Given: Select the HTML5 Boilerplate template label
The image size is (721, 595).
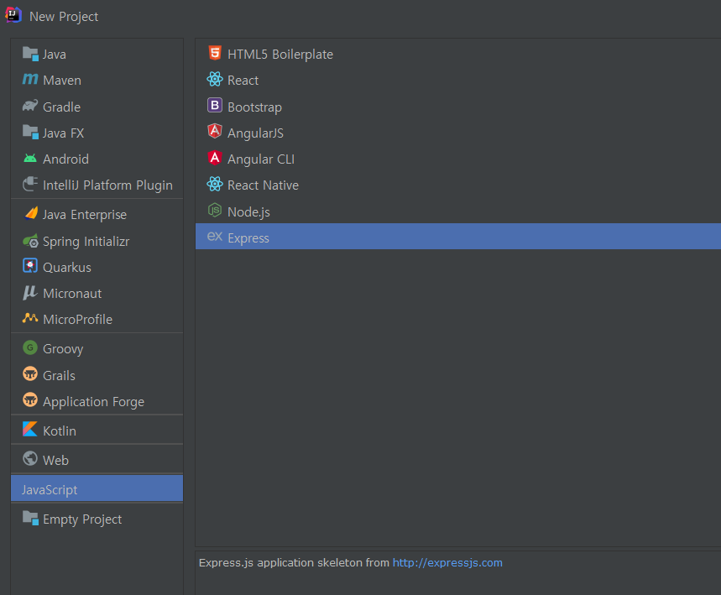Looking at the screenshot, I should pyautogui.click(x=280, y=55).
